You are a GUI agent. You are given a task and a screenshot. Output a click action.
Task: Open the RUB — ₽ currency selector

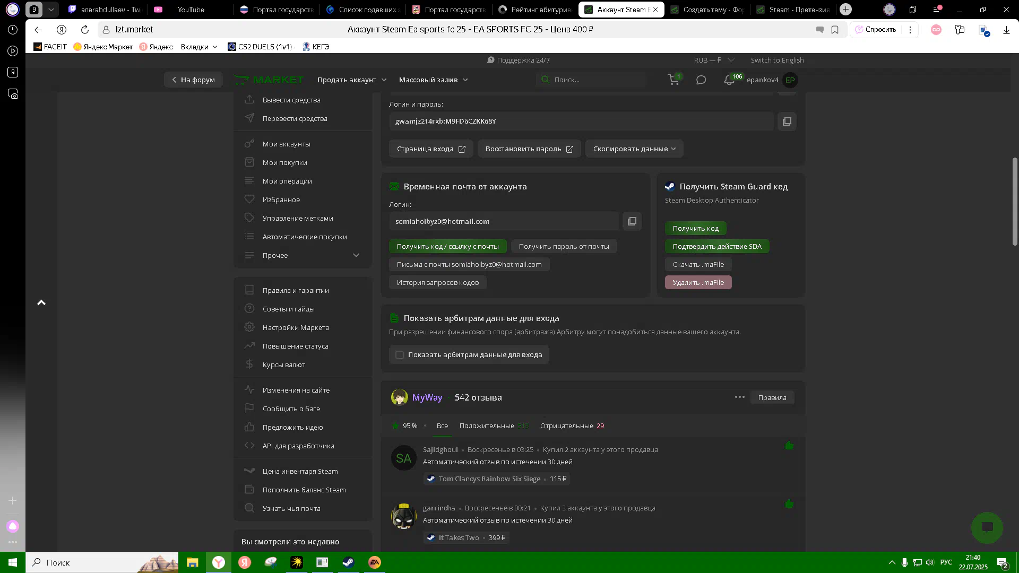[x=714, y=60]
